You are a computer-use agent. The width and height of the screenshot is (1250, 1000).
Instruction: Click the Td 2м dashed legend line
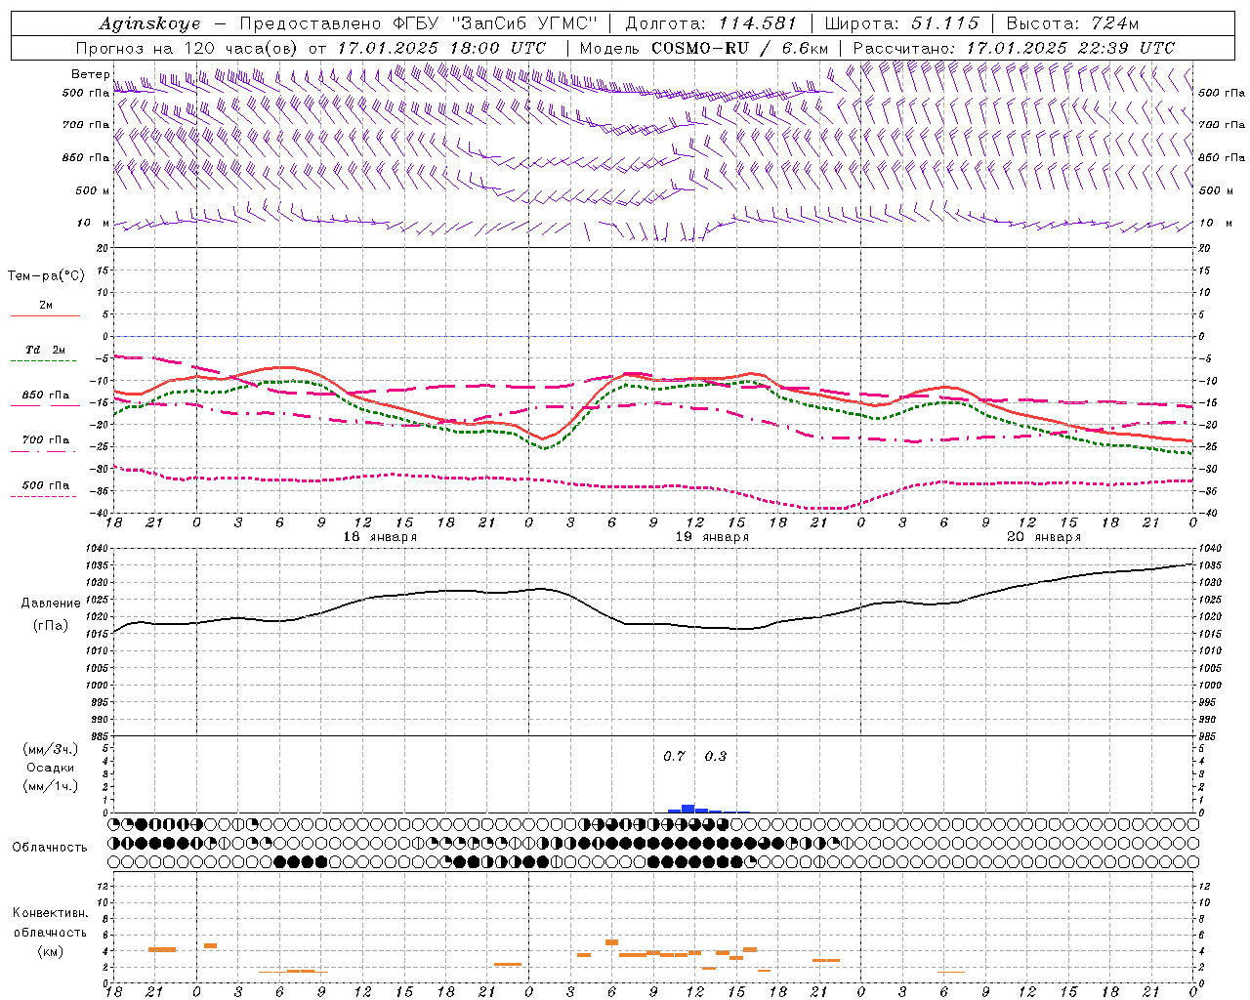point(43,361)
